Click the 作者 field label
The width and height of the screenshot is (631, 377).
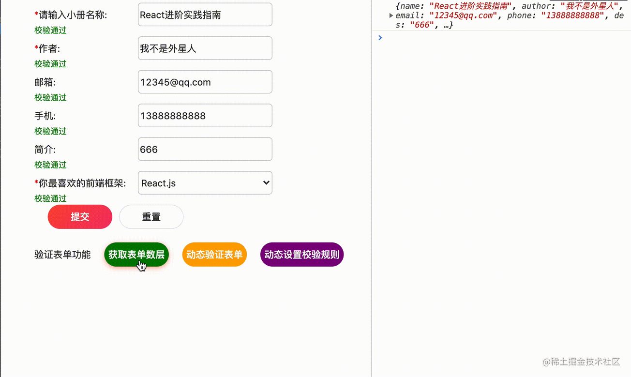click(x=47, y=48)
